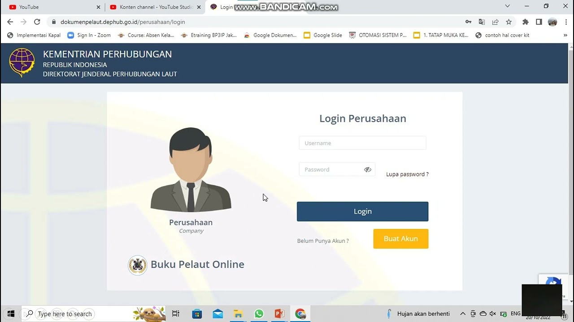Expand the hidden bookmarks chevron
Image resolution: width=574 pixels, height=322 pixels.
click(x=565, y=35)
